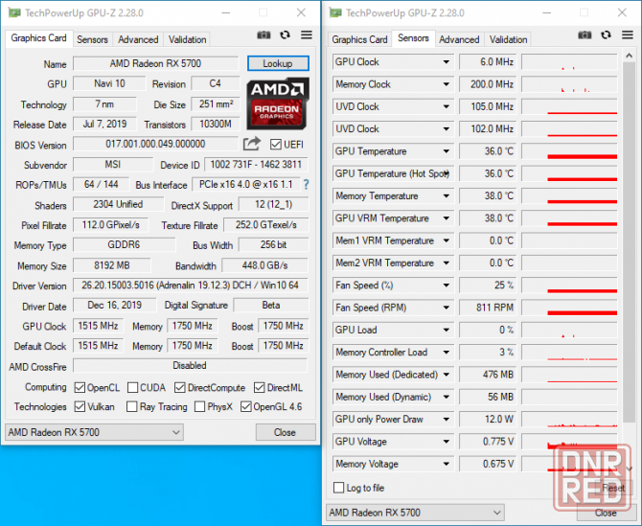
Task: Click the sensor list scrollbar thumb
Action: (629, 242)
